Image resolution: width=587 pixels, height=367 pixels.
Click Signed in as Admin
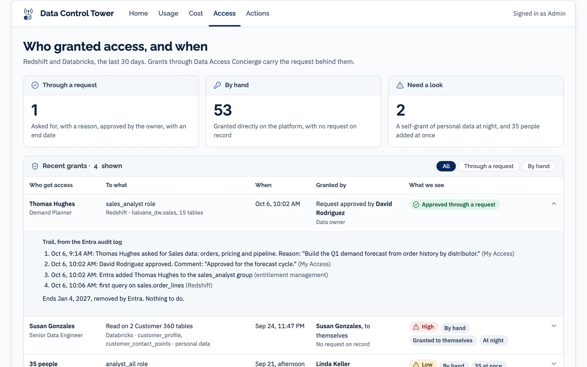tap(539, 14)
